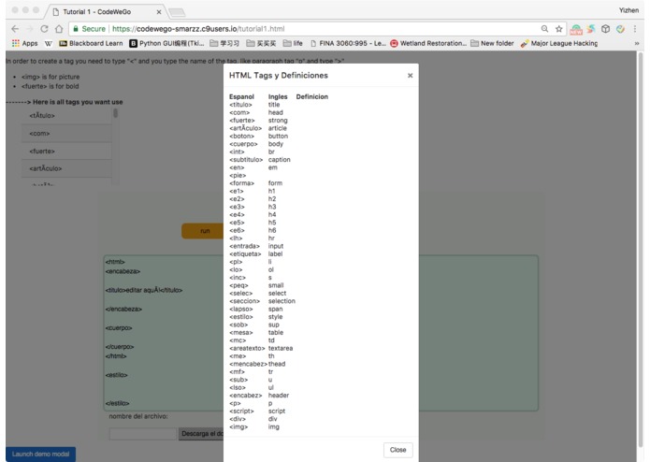Click the Definicion column header

311,96
